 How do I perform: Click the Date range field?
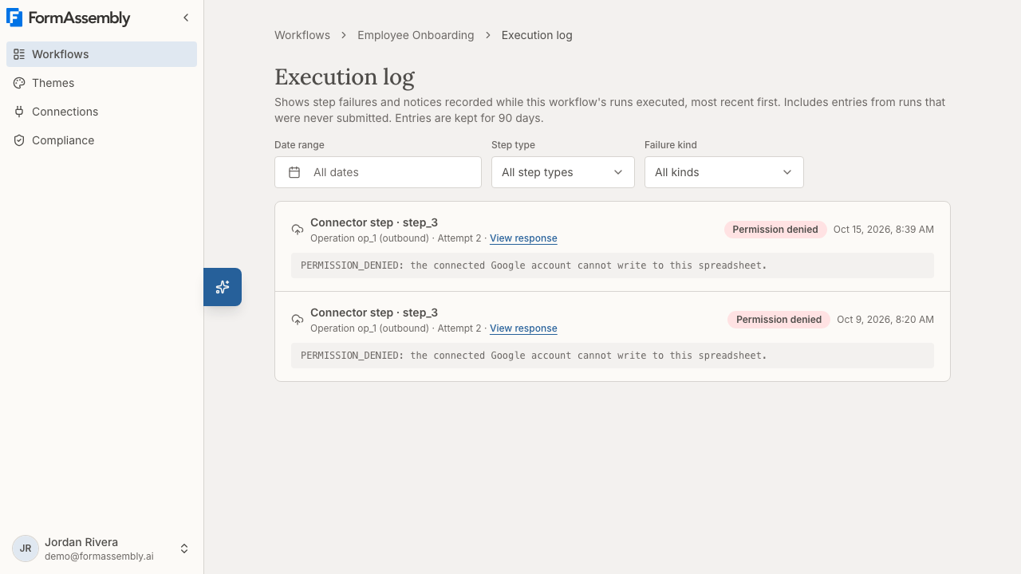tap(378, 172)
